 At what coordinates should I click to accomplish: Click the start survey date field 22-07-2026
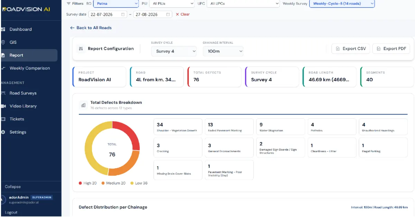(108, 15)
